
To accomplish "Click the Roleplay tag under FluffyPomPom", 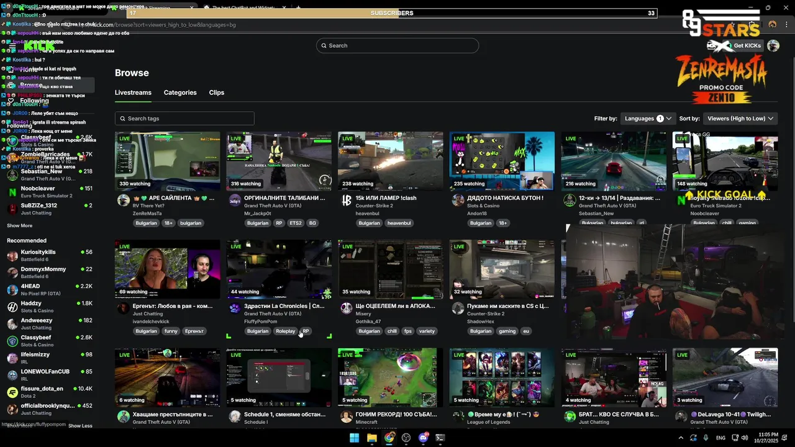I will (286, 331).
